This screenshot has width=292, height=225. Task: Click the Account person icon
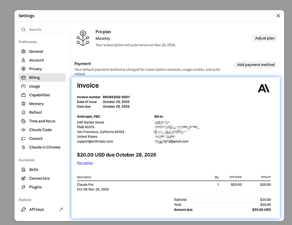click(23, 60)
